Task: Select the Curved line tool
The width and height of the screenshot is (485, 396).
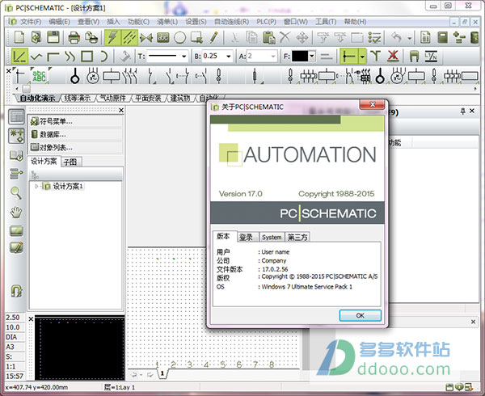Action: tap(70, 57)
